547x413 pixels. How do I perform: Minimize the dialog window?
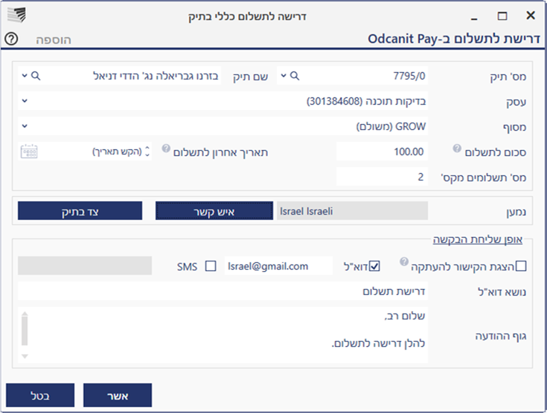474,17
